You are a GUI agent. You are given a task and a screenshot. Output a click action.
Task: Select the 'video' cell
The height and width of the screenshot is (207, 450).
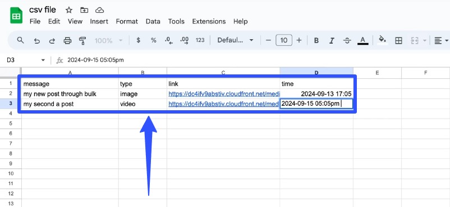[x=143, y=104]
